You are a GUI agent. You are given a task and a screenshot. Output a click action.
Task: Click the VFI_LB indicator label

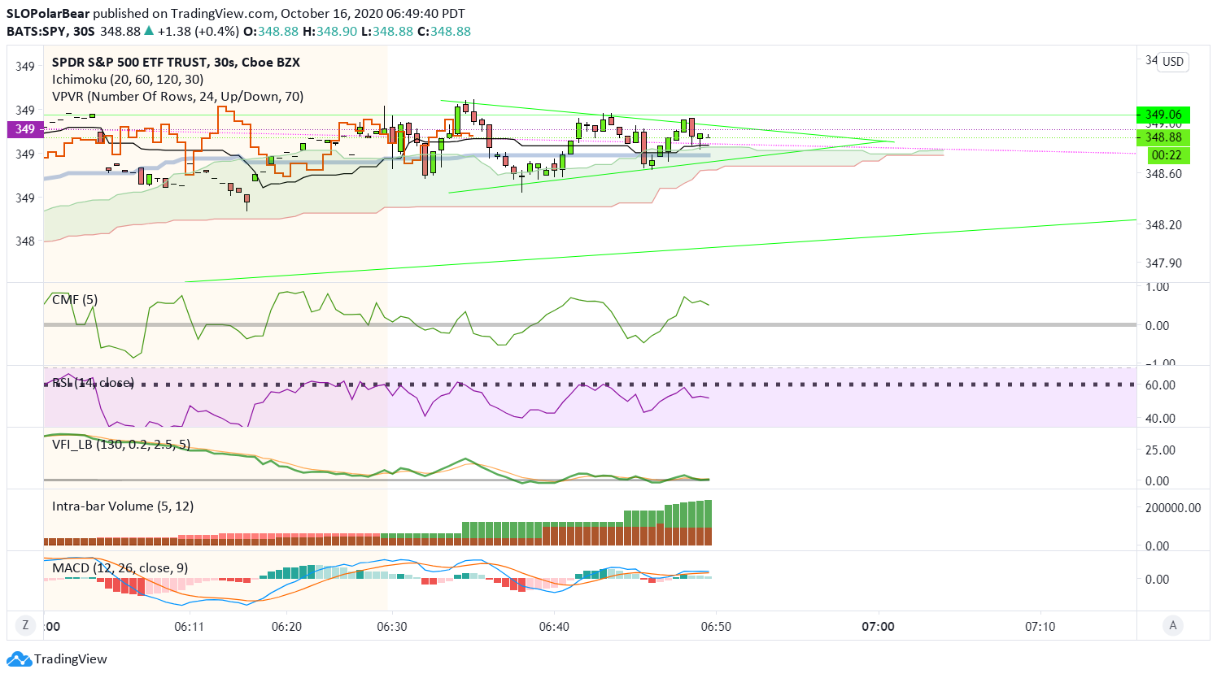[x=121, y=444]
